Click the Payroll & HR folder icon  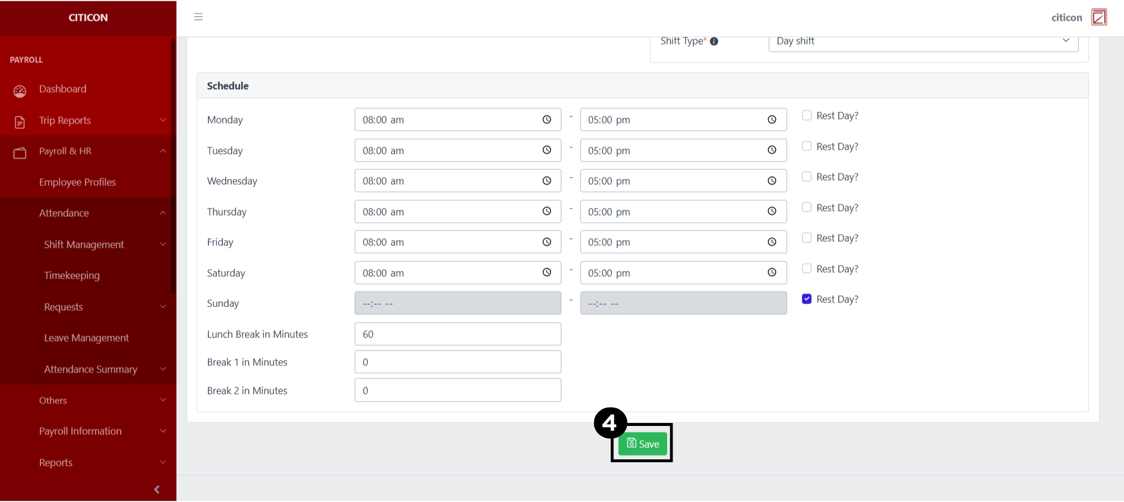point(20,153)
